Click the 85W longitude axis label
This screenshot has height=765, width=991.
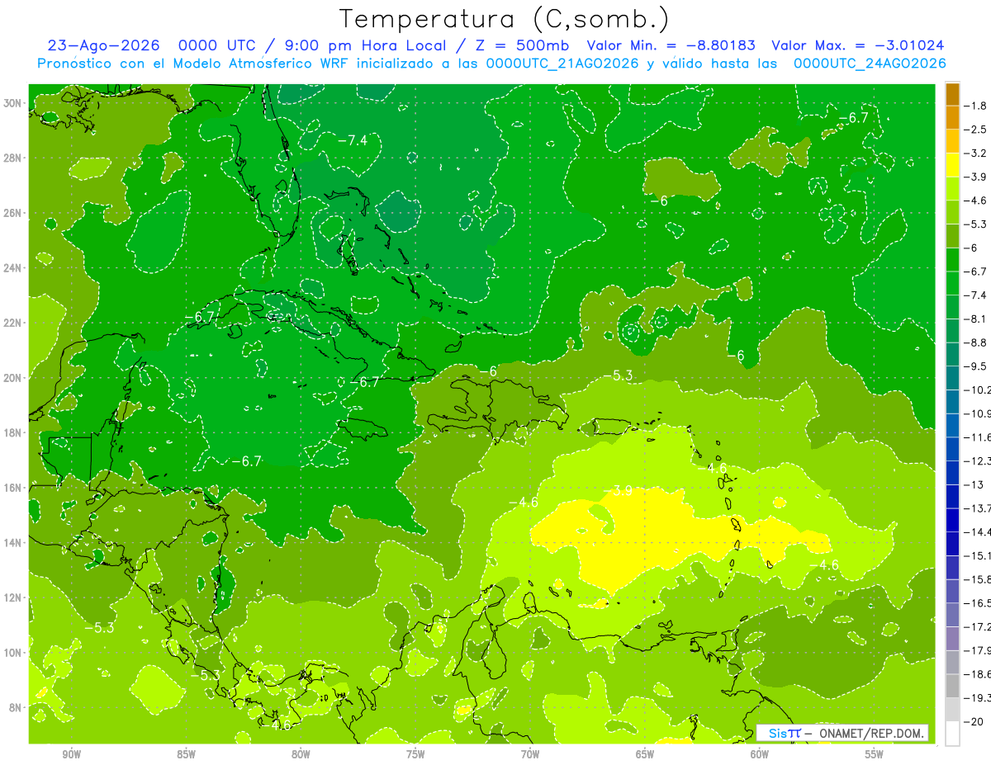[x=186, y=753]
